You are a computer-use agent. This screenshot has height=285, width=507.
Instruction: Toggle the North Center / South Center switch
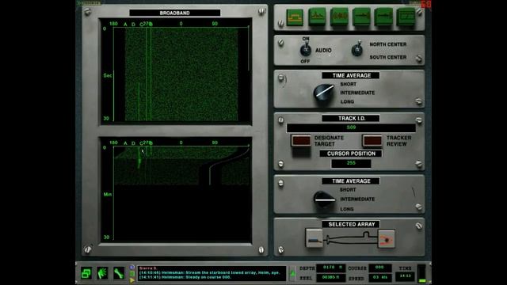[x=357, y=49]
